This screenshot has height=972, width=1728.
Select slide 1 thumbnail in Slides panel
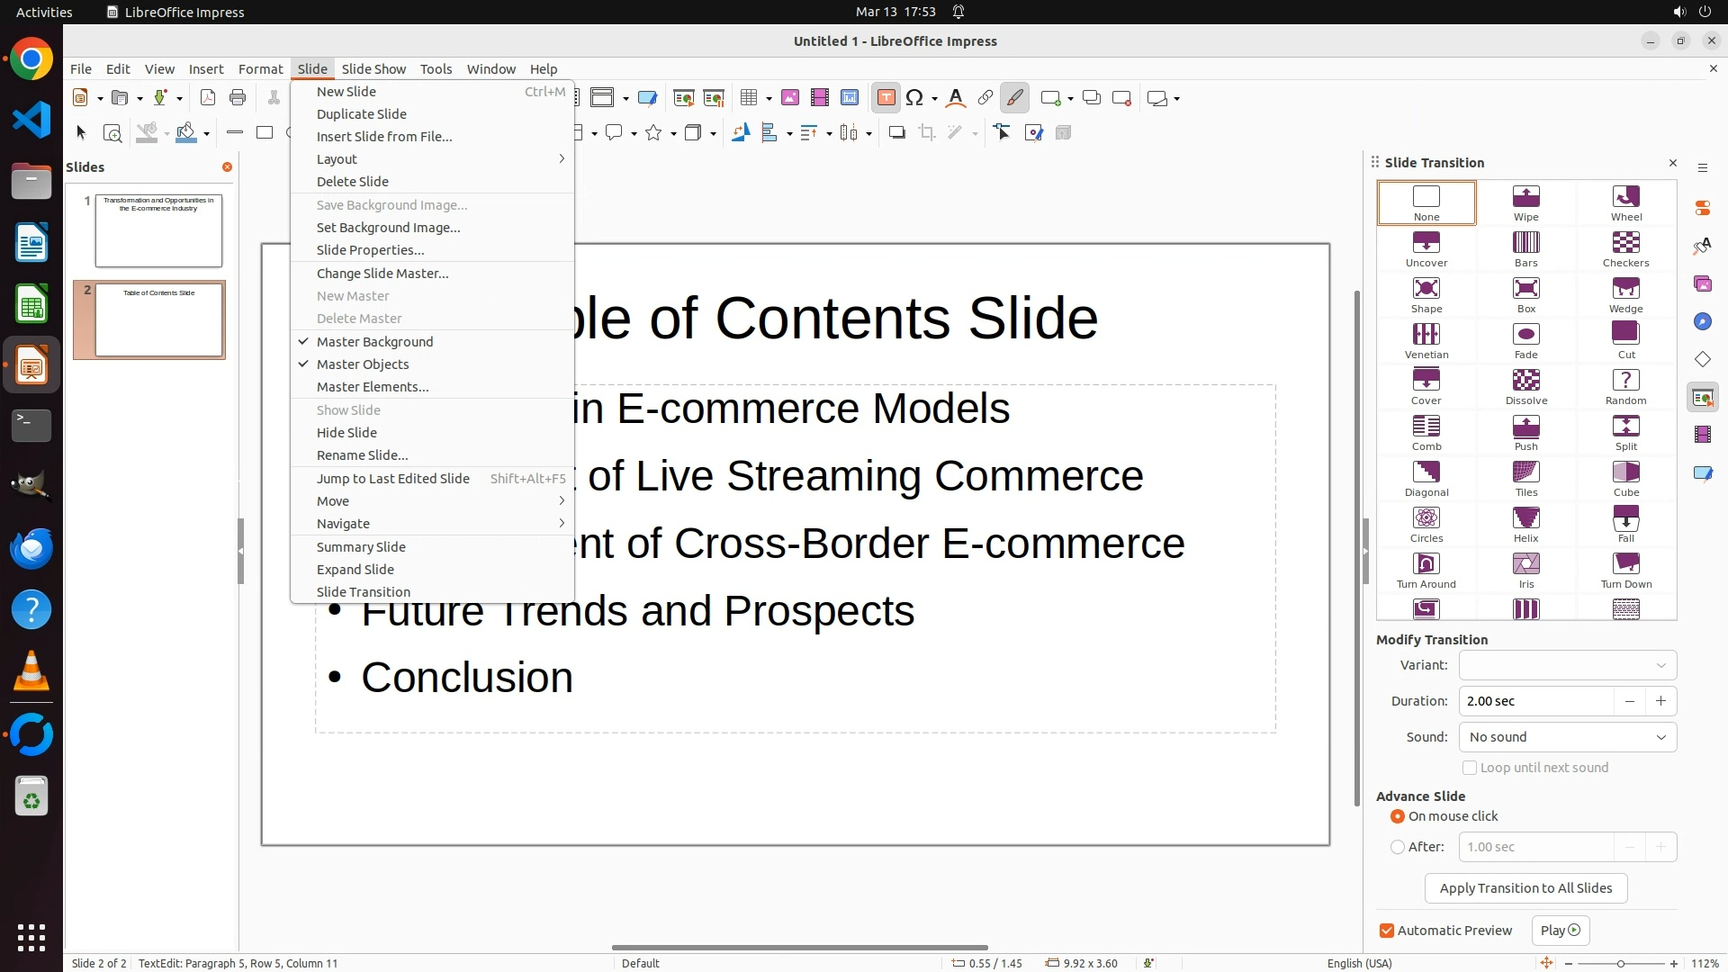(x=158, y=230)
